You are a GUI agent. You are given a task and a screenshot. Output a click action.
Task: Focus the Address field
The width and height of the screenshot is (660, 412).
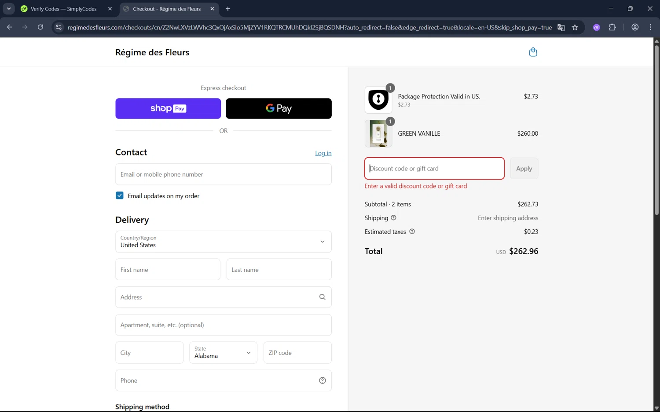tap(224, 297)
